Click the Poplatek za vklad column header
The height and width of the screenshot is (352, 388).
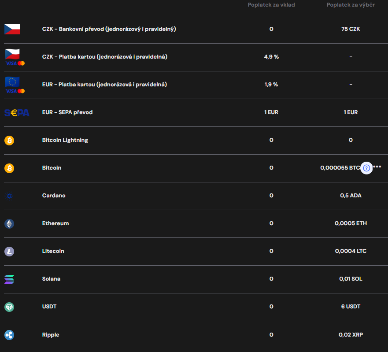click(271, 5)
